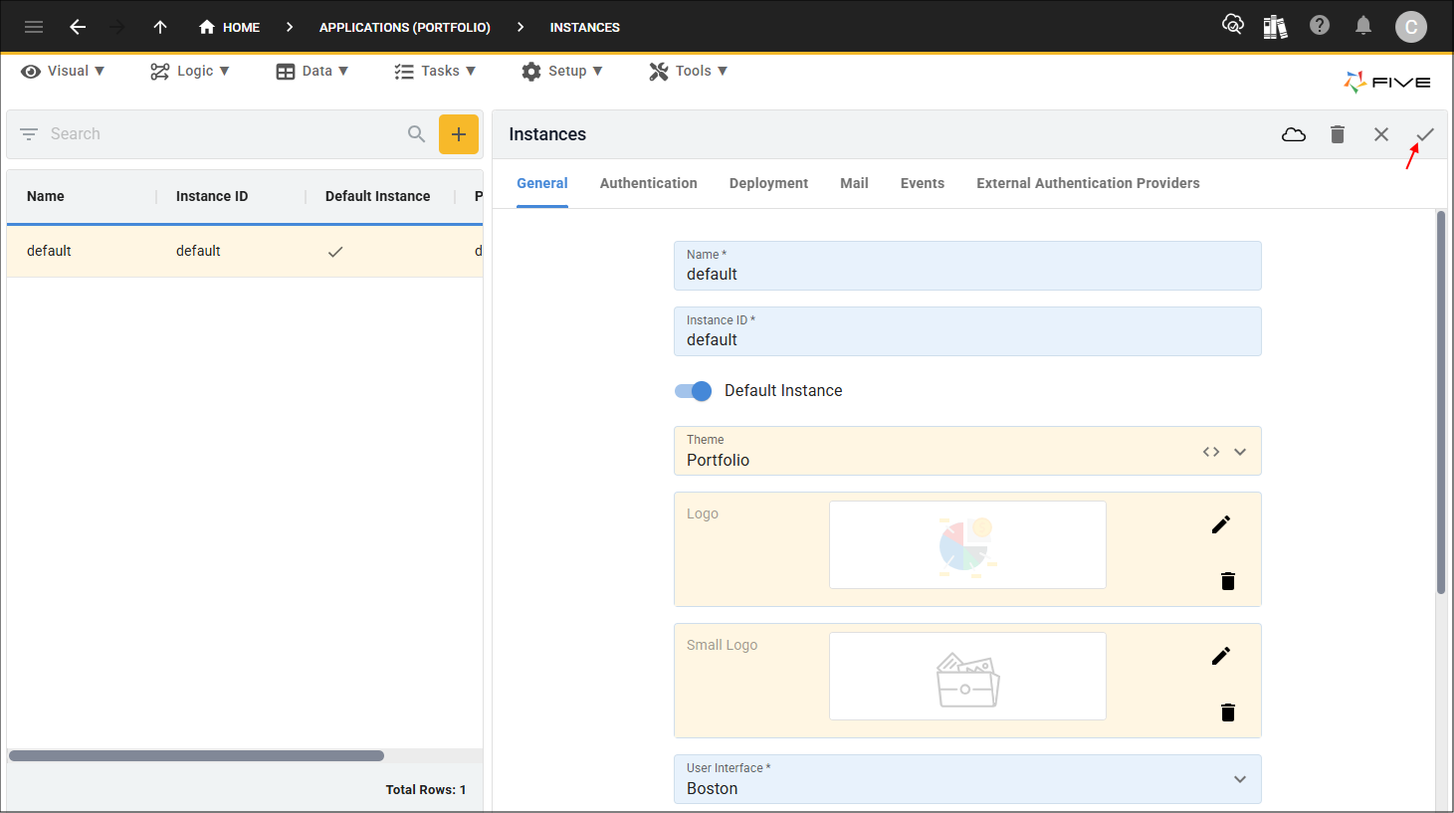Click the Logo image thumbnail
This screenshot has width=1454, height=813.
(x=967, y=544)
